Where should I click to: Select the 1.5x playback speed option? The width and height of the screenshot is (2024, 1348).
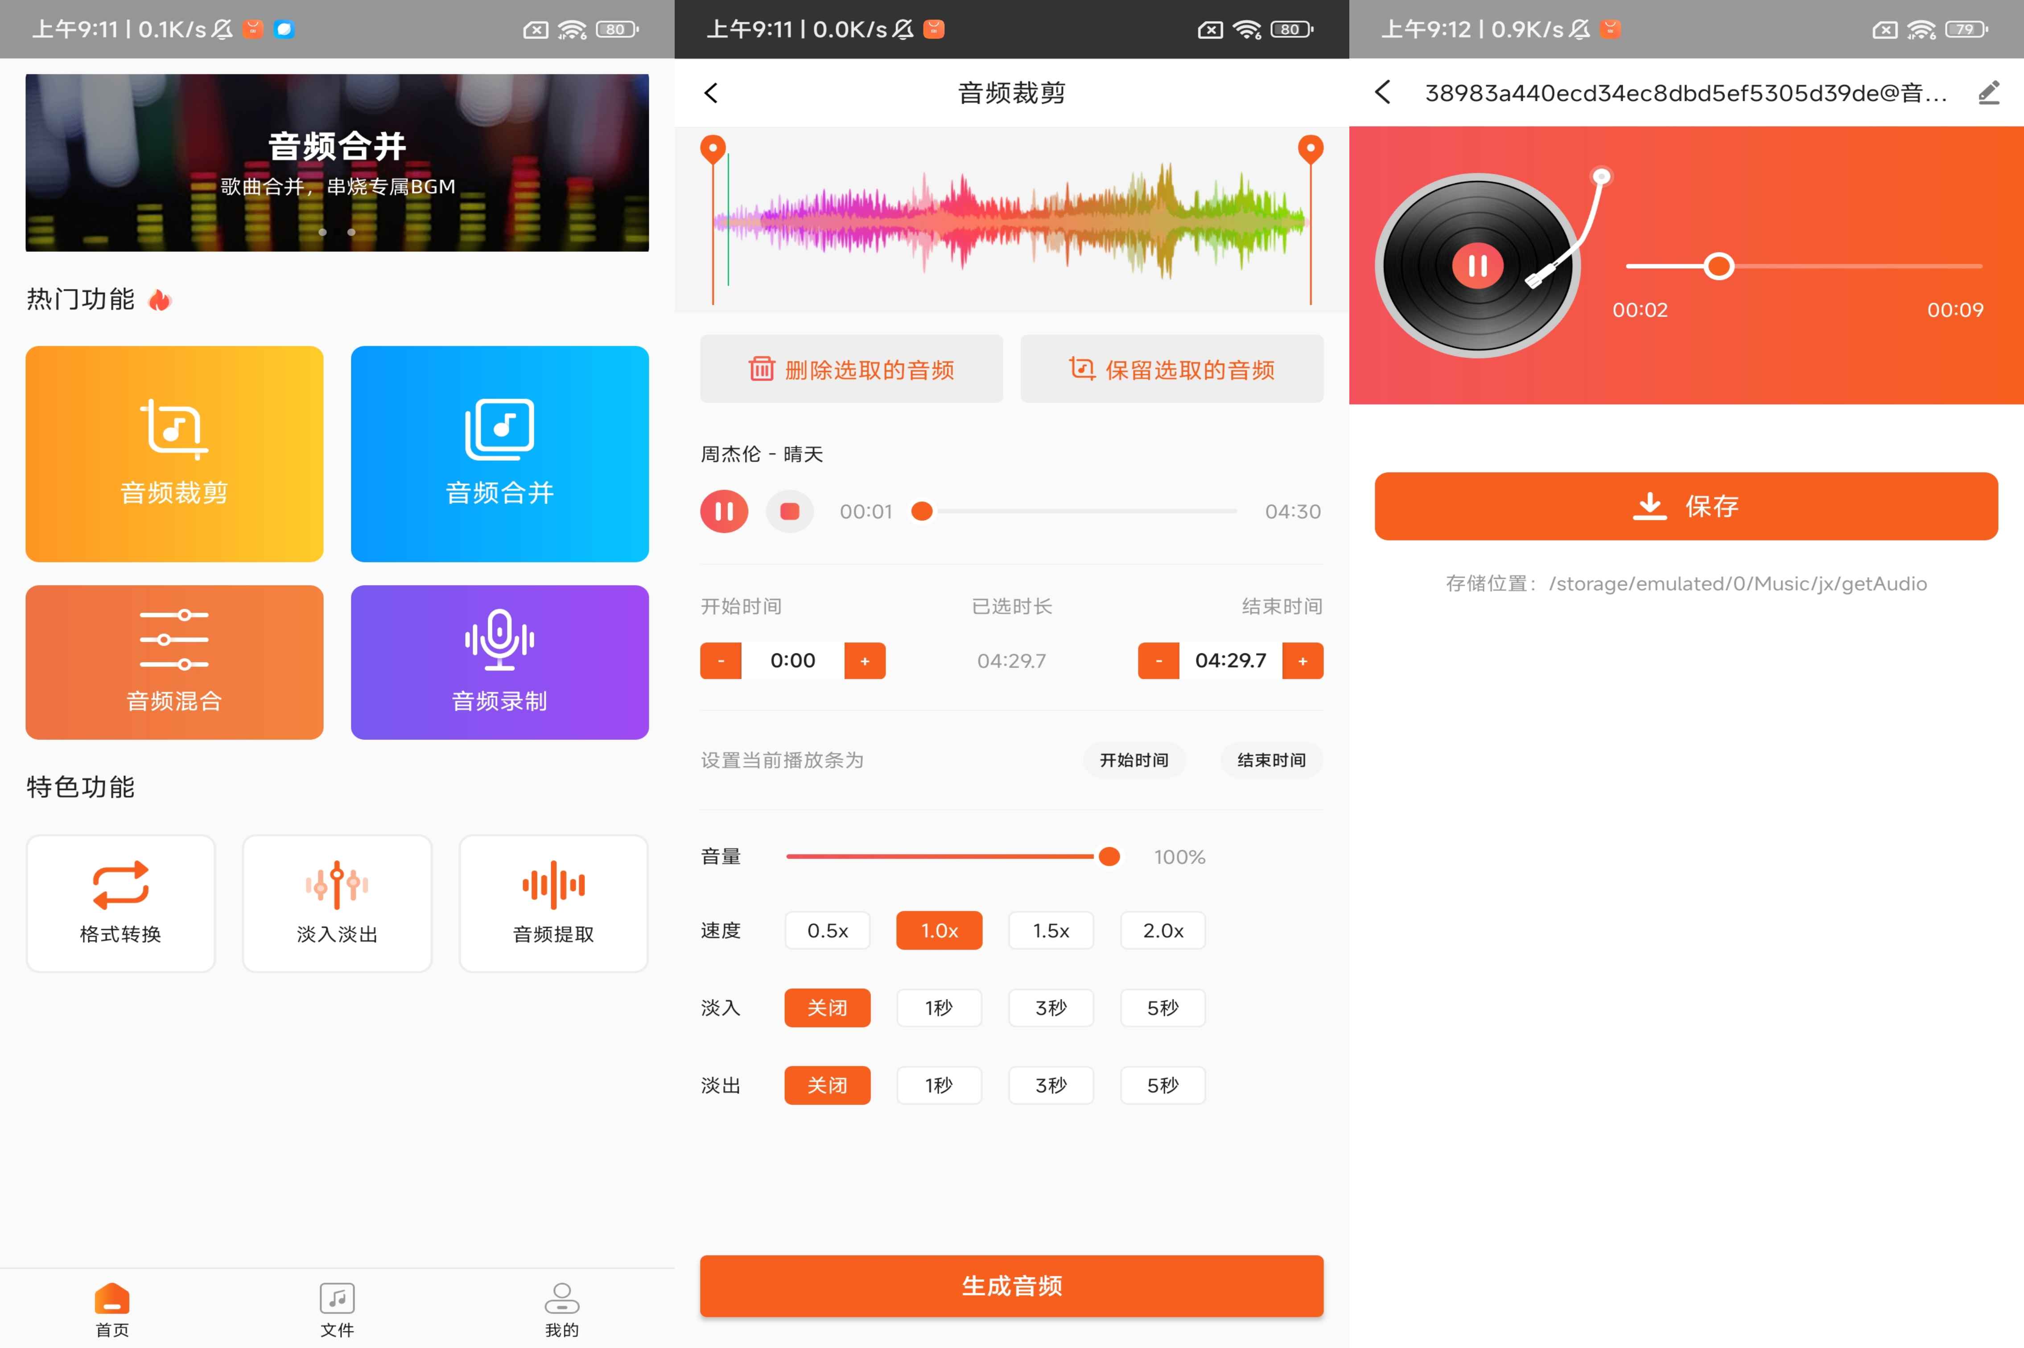tap(1050, 930)
